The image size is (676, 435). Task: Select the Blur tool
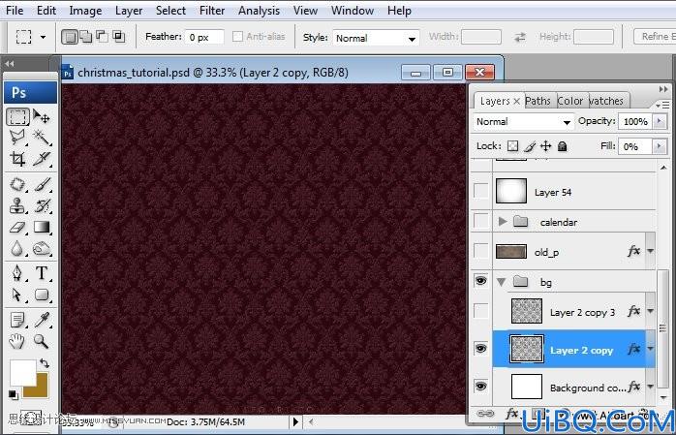pos(17,248)
